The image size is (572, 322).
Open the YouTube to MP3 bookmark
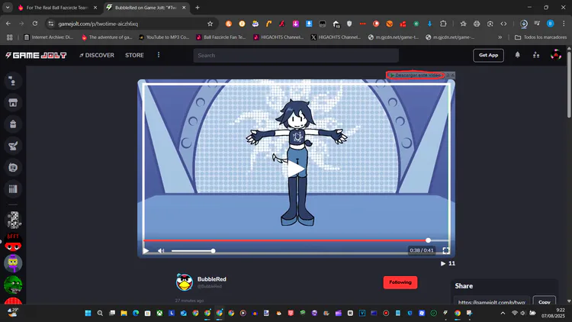coord(164,37)
